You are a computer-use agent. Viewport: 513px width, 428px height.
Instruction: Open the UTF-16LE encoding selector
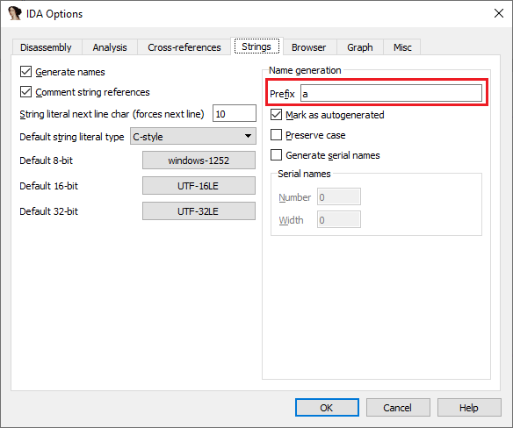199,186
